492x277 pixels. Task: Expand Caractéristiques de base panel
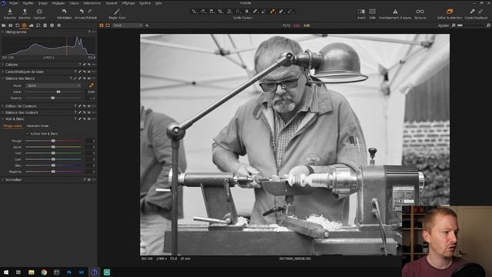coord(3,72)
